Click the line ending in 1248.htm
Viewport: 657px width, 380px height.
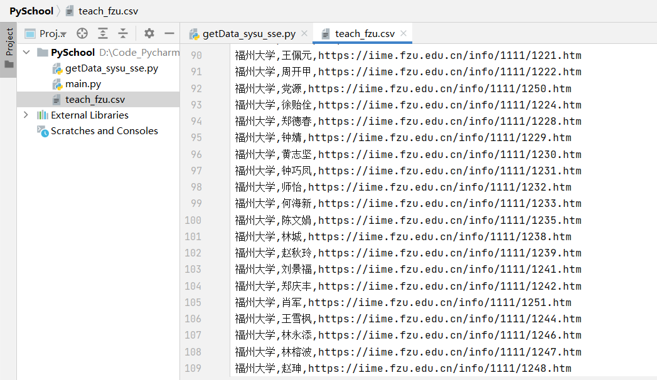coord(403,368)
